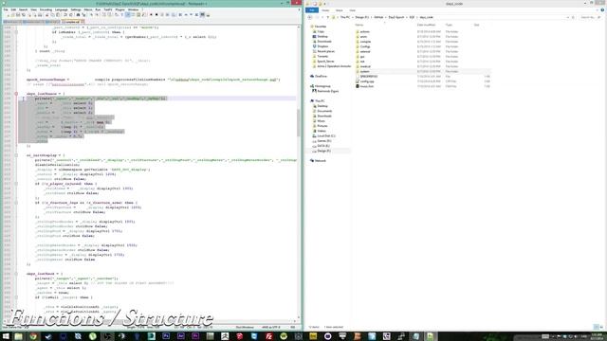Switch to the compiles.sqf tab
The image size is (607, 341).
click(72, 22)
